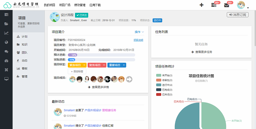The image size is (256, 129).
Task: Open the folder icon in dark sidebar
Action: 6,24
